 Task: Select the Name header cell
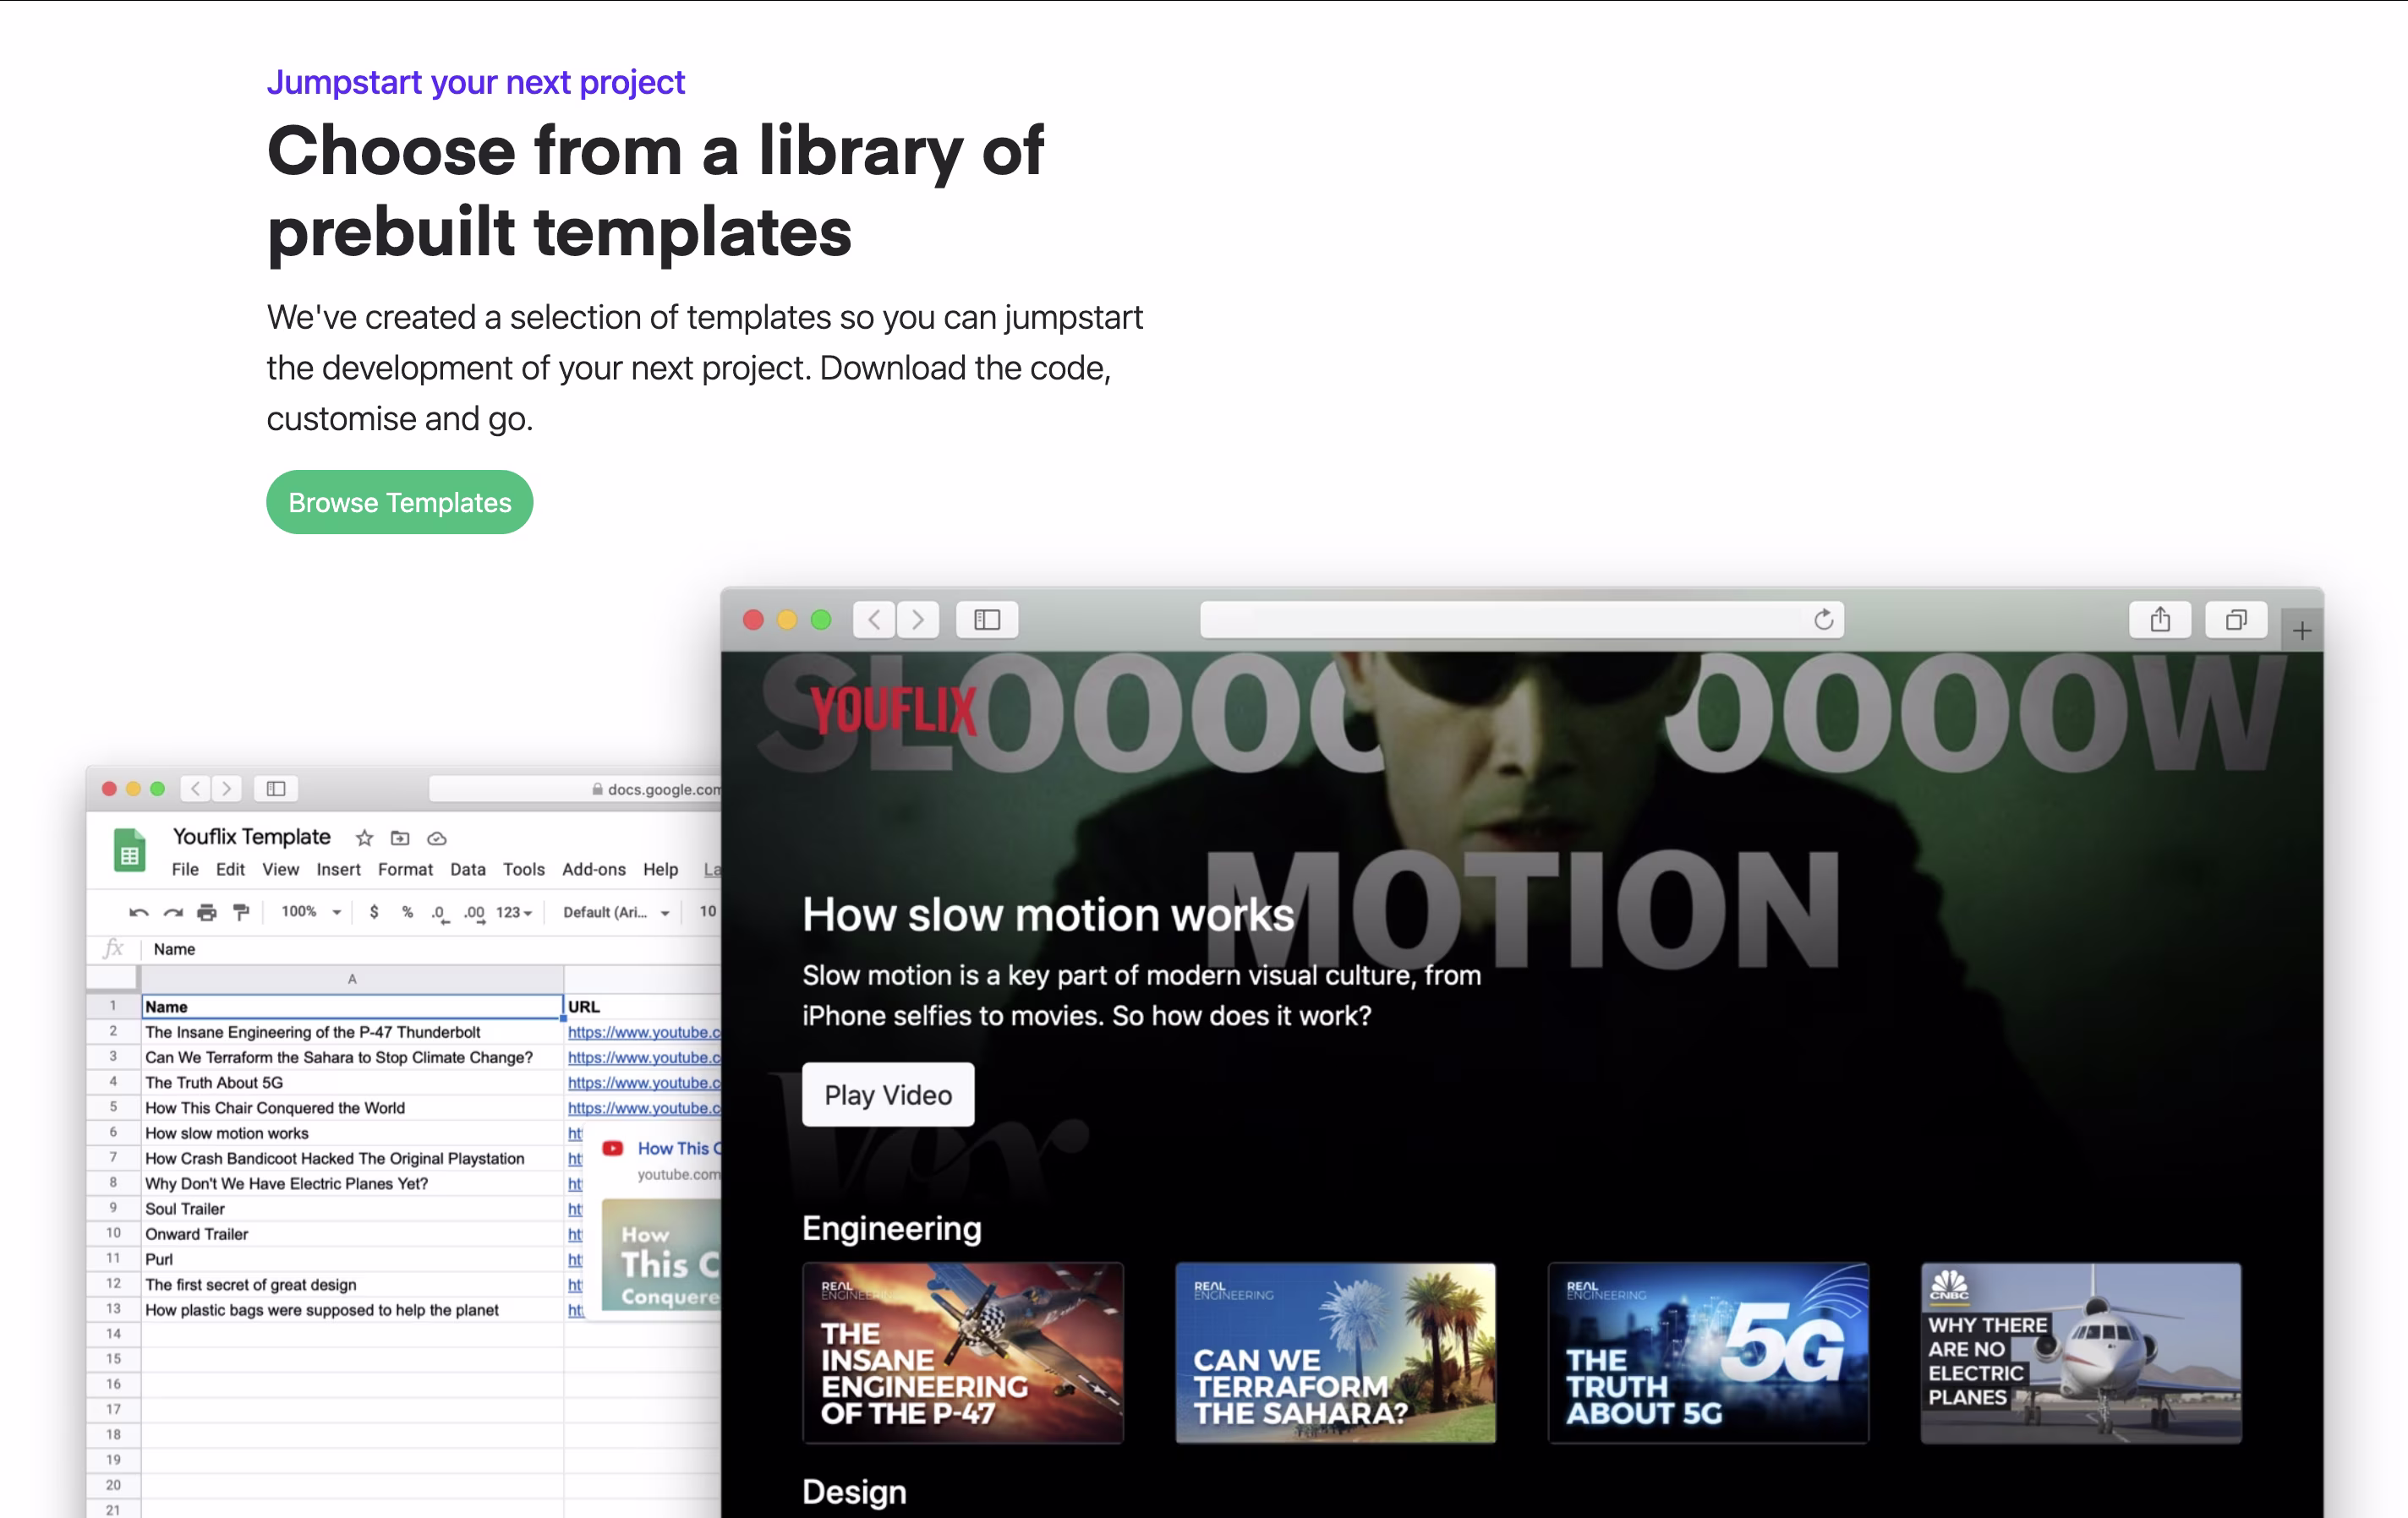click(352, 1007)
